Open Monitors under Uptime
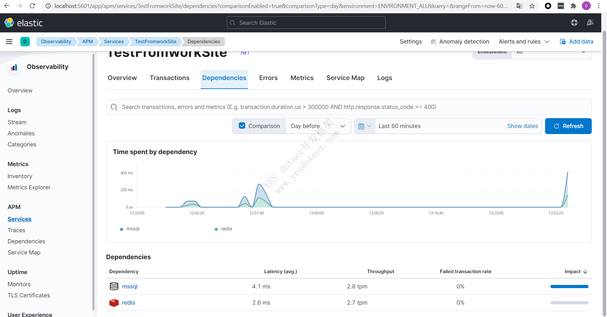Image resolution: width=607 pixels, height=317 pixels. [x=19, y=284]
